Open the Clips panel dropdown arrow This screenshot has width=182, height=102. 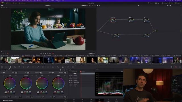click(x=160, y=3)
